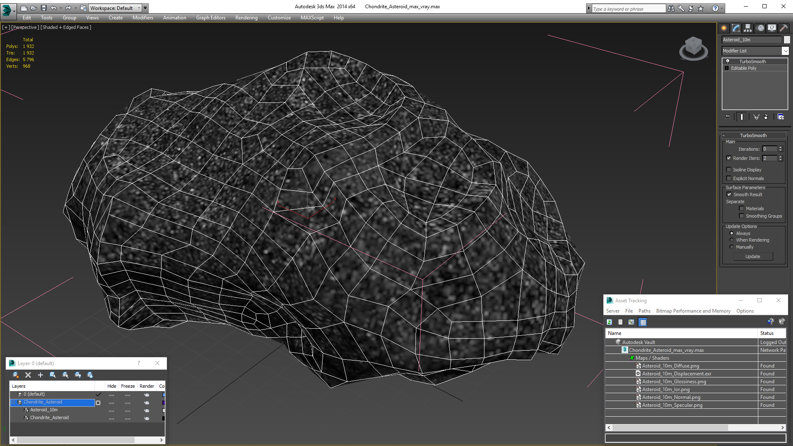This screenshot has height=446, width=793.
Task: Click Create New Layer icon in Layer dialog
Action: [16, 375]
